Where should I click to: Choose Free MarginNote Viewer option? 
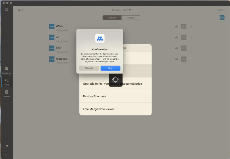(115, 109)
